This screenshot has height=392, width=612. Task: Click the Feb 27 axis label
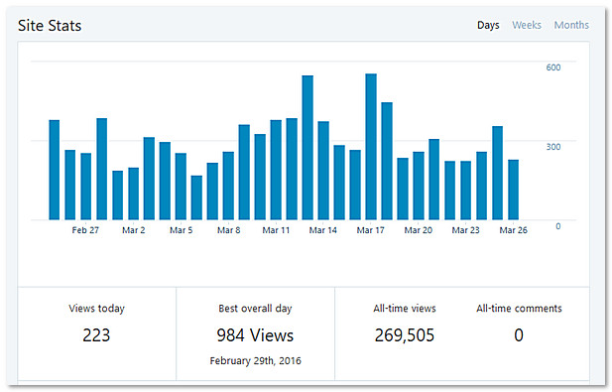click(x=85, y=230)
